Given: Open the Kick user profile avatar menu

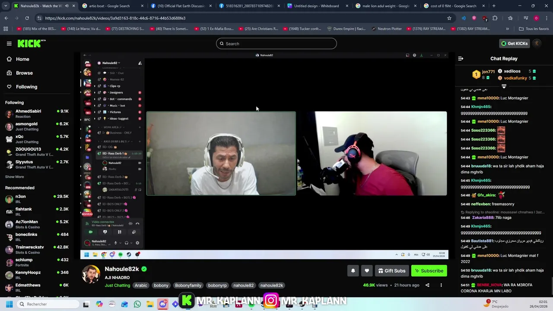Looking at the screenshot, I should coord(537,44).
